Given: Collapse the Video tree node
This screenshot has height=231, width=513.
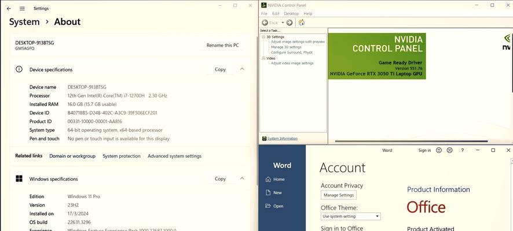Looking at the screenshot, I should 263,58.
